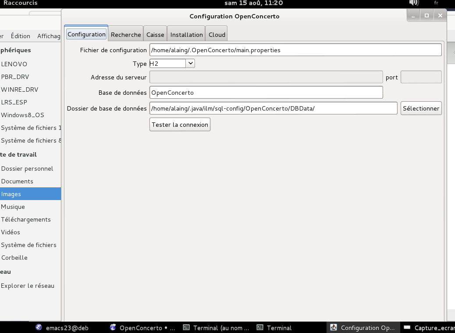Click the port input field

421,77
